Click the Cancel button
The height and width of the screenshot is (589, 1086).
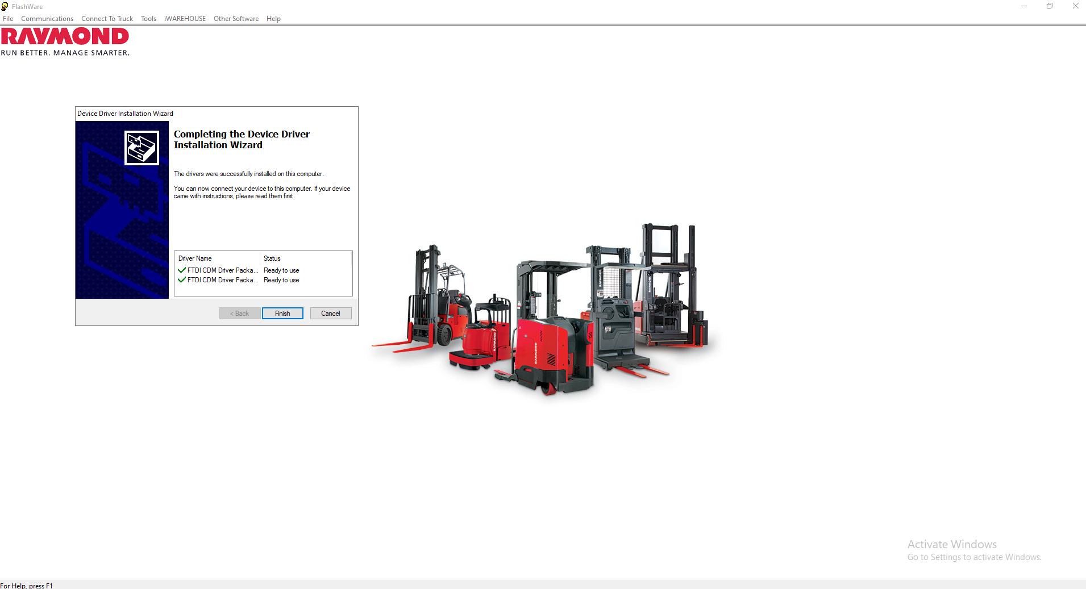coord(330,313)
